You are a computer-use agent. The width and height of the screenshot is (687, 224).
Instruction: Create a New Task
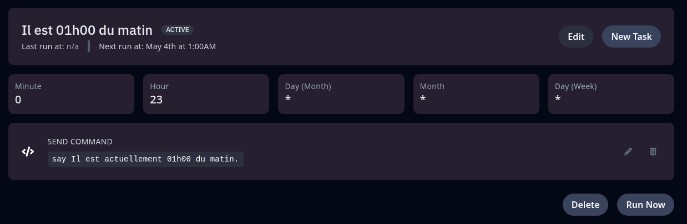tap(632, 37)
